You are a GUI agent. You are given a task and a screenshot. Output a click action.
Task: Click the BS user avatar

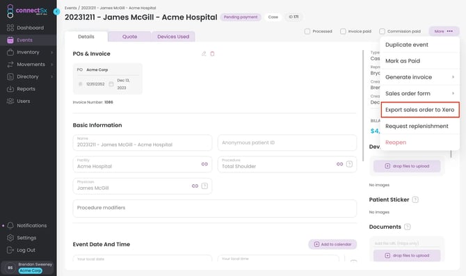click(10, 268)
